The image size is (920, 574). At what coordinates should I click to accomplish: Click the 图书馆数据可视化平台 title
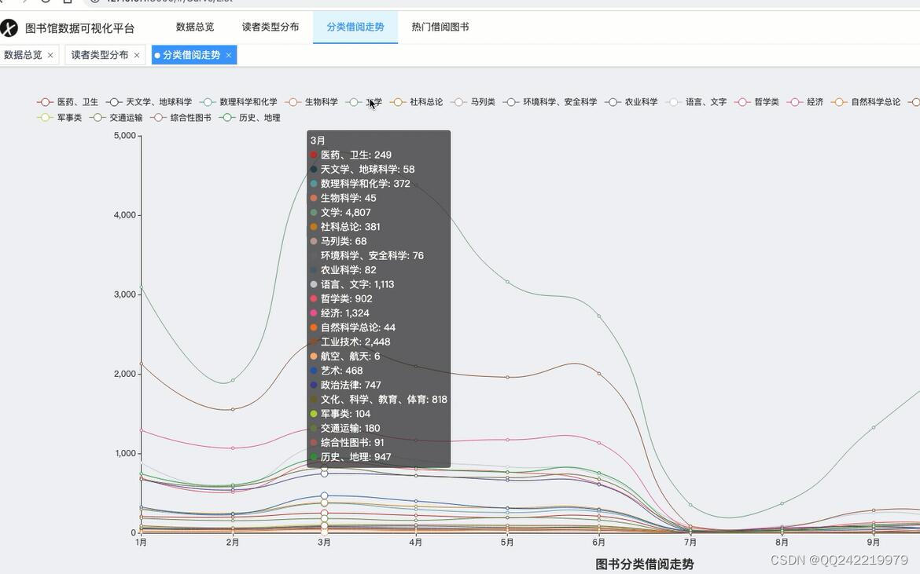(x=79, y=28)
